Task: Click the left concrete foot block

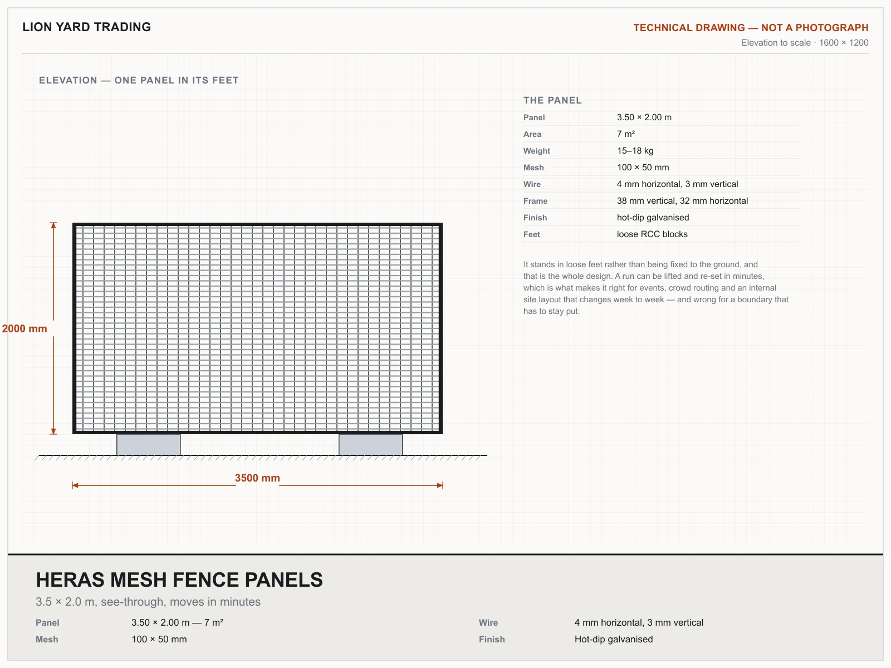Action: coord(149,444)
